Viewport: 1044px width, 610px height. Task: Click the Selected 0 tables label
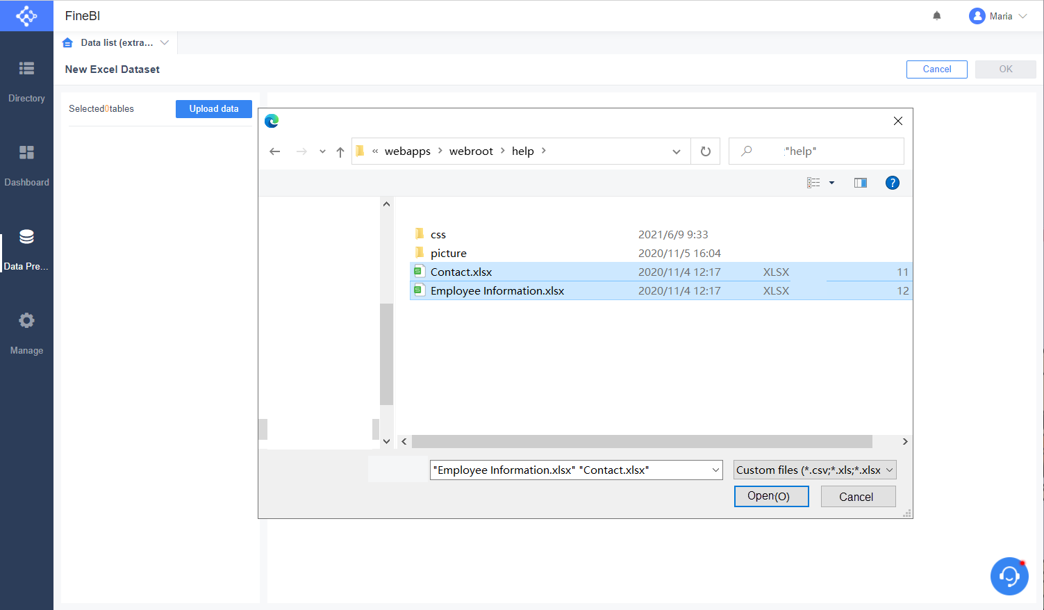101,109
